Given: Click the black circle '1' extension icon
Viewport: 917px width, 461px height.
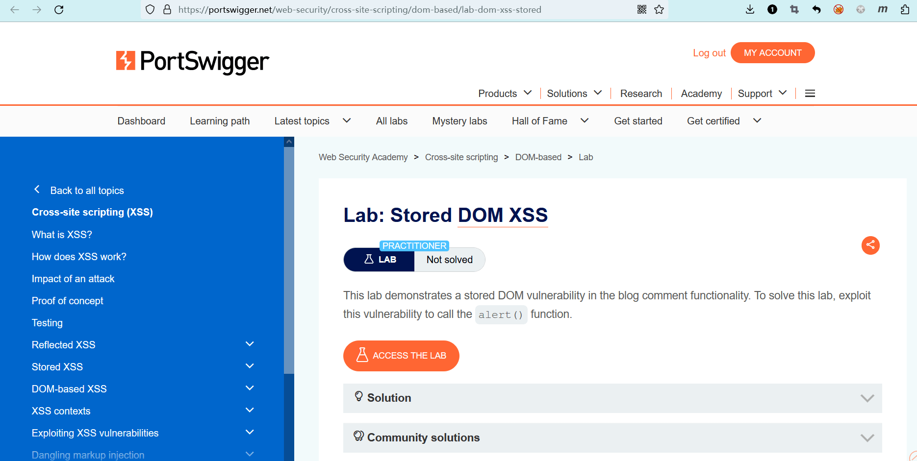Looking at the screenshot, I should pos(772,9).
